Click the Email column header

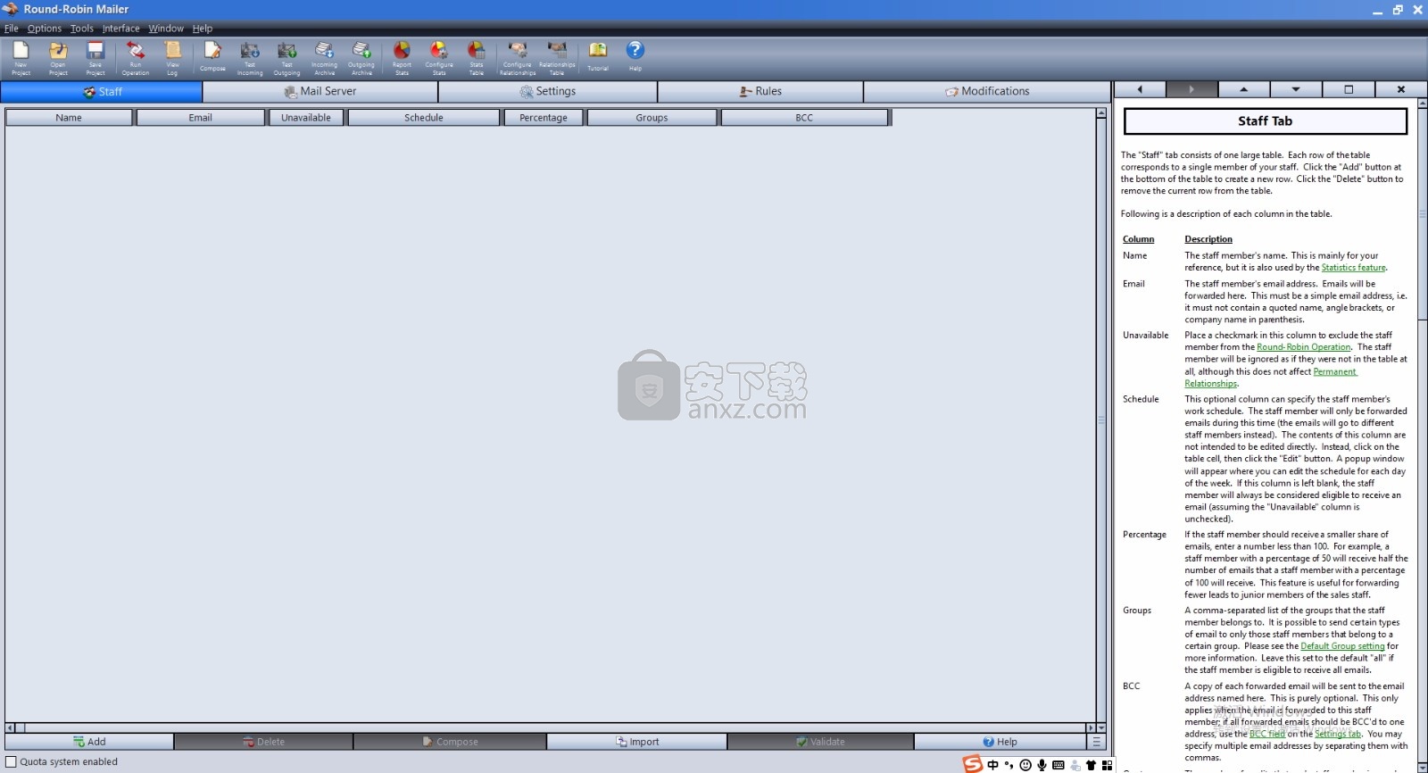[201, 118]
